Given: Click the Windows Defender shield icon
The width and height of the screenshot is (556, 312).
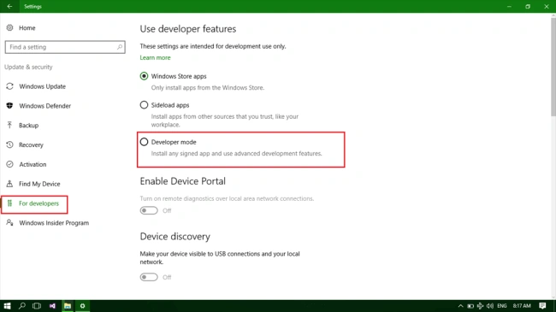Looking at the screenshot, I should tap(9, 106).
